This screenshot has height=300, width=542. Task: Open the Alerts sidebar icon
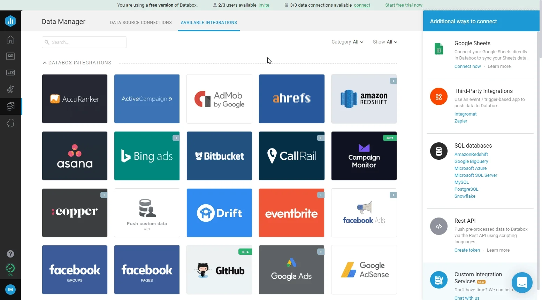tap(10, 123)
